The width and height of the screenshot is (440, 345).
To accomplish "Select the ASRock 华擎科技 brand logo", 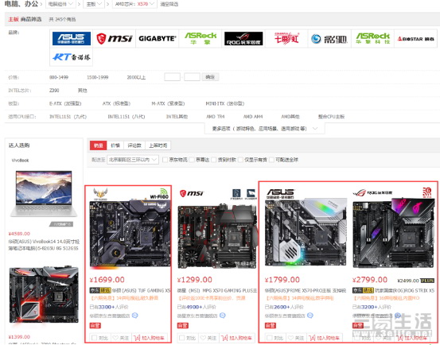I will click(x=372, y=38).
